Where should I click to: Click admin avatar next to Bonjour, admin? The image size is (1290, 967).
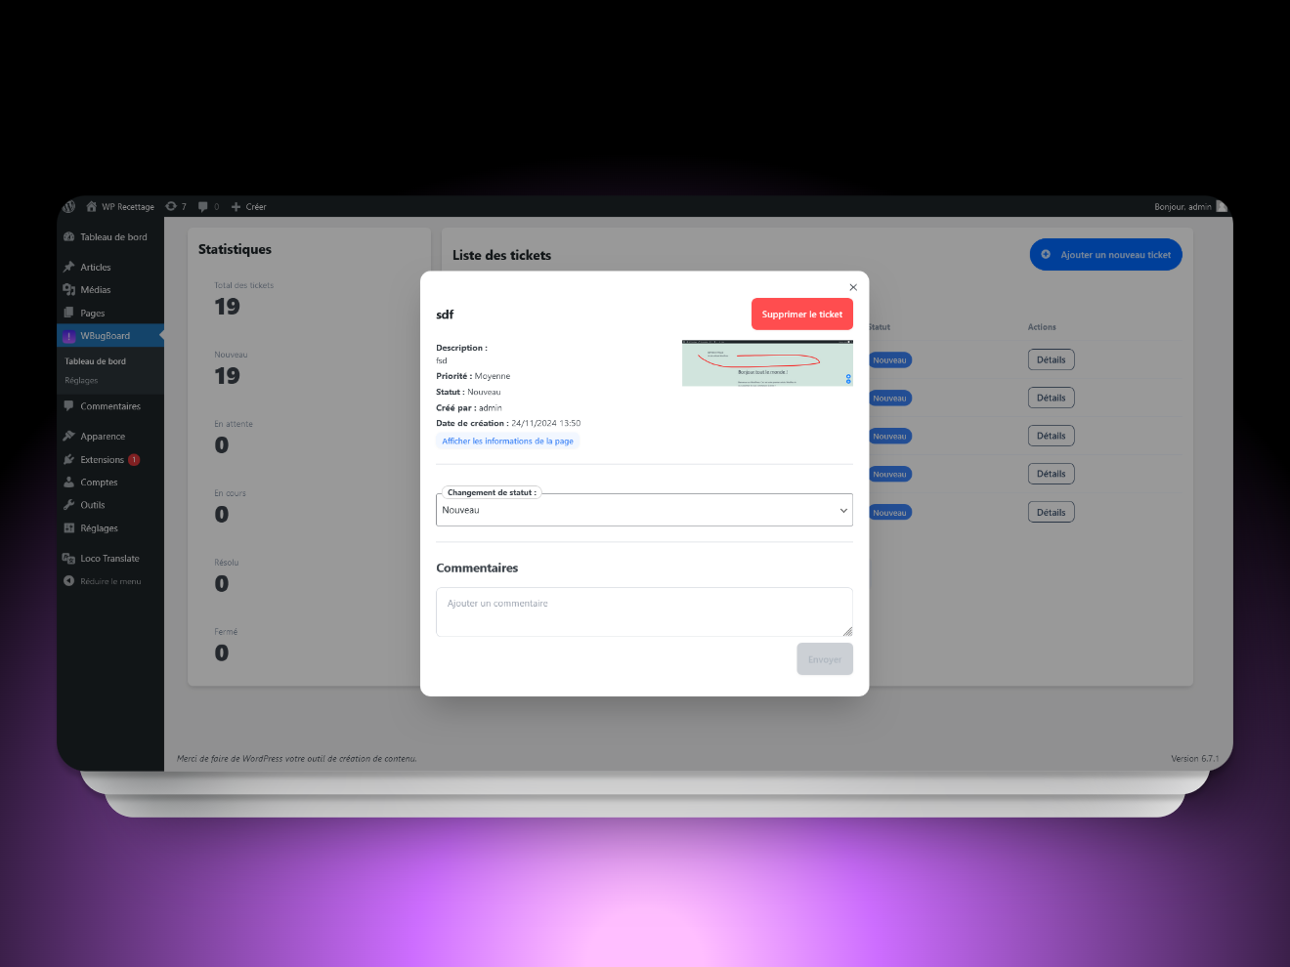[1222, 206]
